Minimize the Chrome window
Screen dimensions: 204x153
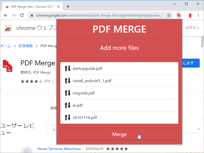175,4
